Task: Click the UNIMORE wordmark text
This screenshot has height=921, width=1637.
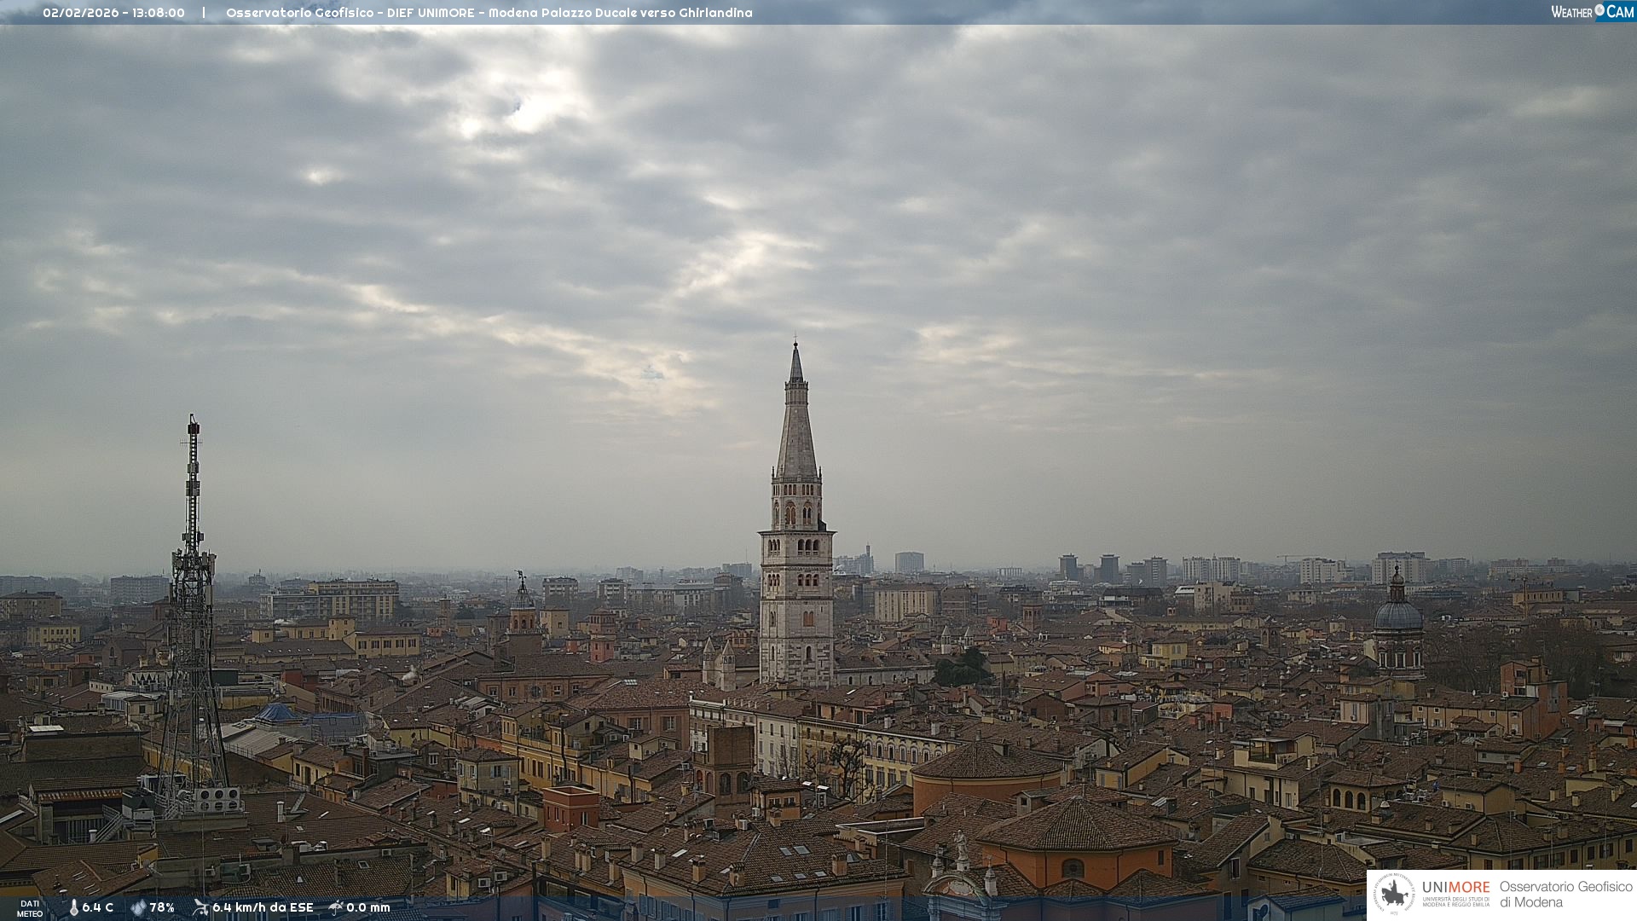Action: tap(1455, 888)
